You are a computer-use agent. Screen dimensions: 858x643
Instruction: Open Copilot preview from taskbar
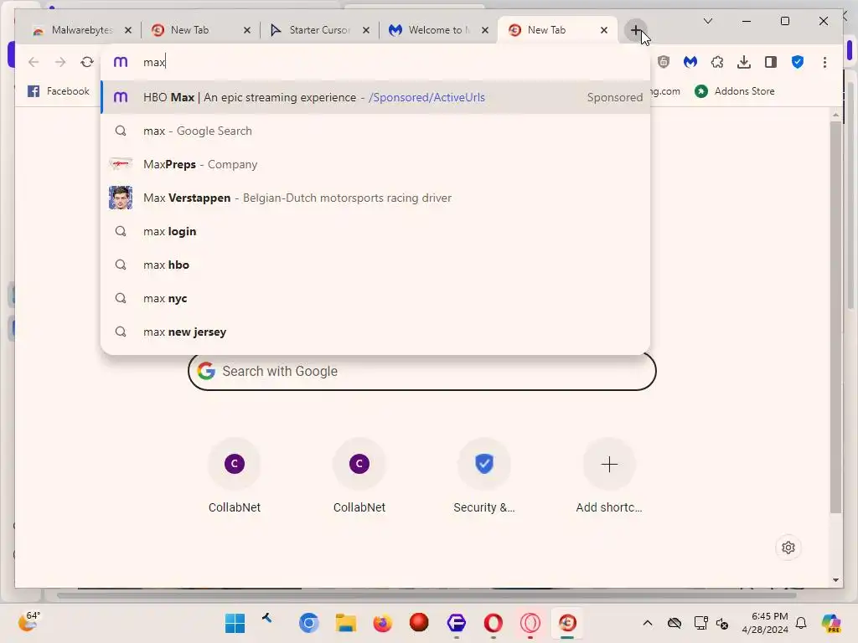click(x=831, y=623)
